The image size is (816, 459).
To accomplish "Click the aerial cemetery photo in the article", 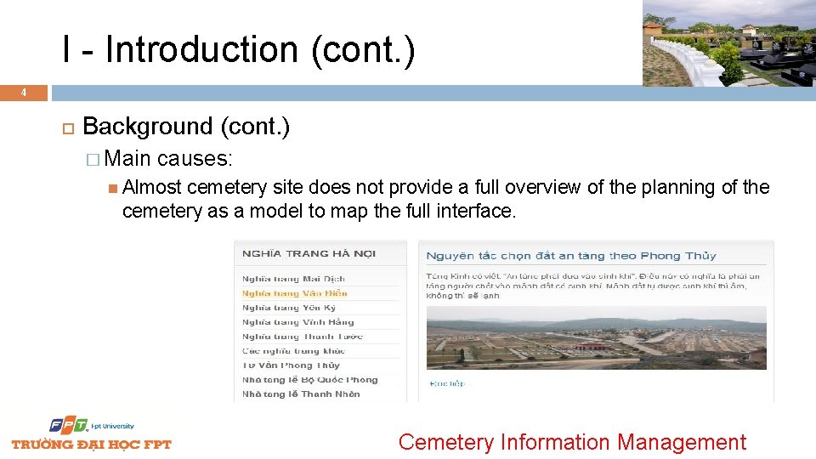I will click(597, 337).
